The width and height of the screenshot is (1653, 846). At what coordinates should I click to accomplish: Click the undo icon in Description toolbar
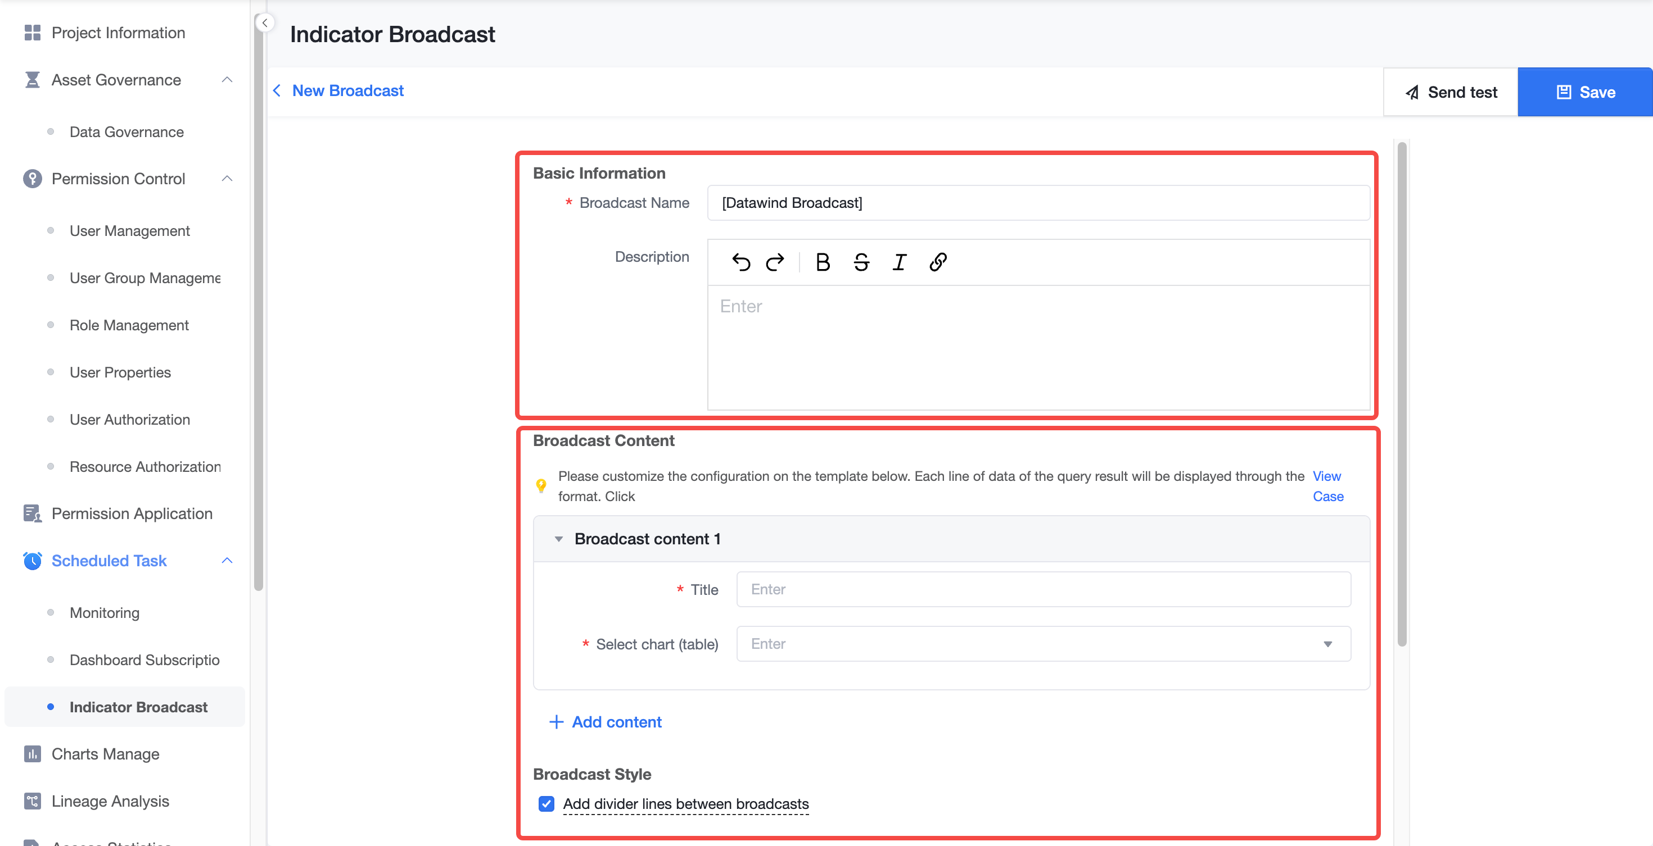click(740, 262)
